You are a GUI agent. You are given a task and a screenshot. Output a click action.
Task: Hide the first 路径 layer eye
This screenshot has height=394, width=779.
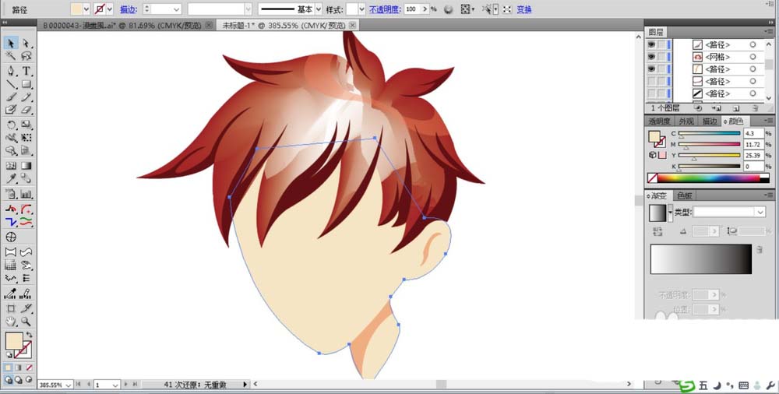pos(651,44)
